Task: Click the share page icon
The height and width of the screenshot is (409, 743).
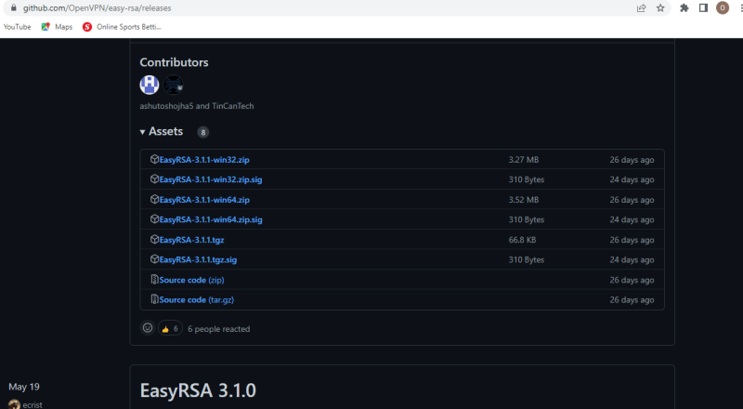Action: 641,8
